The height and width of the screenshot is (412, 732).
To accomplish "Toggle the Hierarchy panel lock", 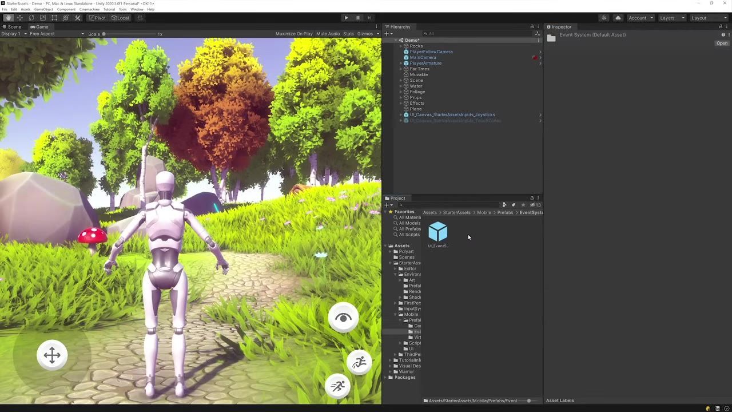I will click(x=532, y=27).
